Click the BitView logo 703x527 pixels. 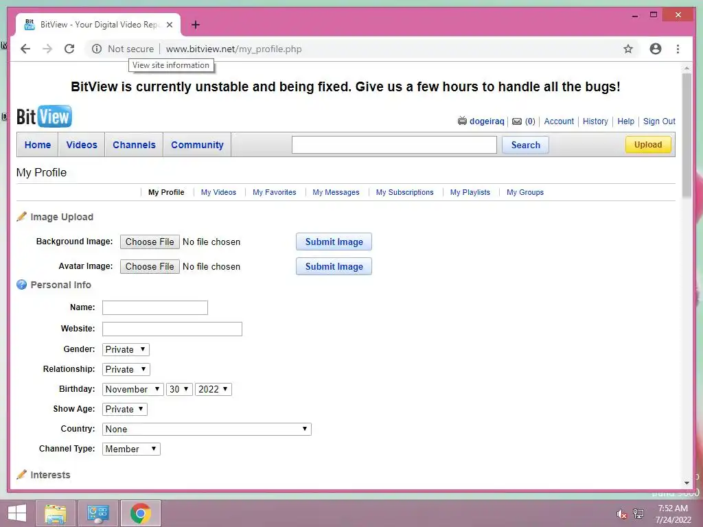point(44,117)
